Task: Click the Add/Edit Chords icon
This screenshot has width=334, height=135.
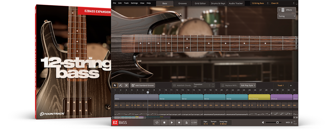Action: [x=174, y=85]
